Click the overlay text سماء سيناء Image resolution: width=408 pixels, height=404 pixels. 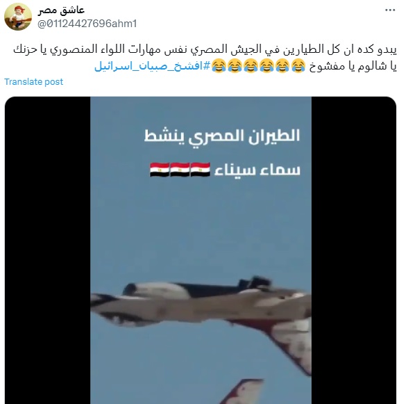tap(257, 170)
